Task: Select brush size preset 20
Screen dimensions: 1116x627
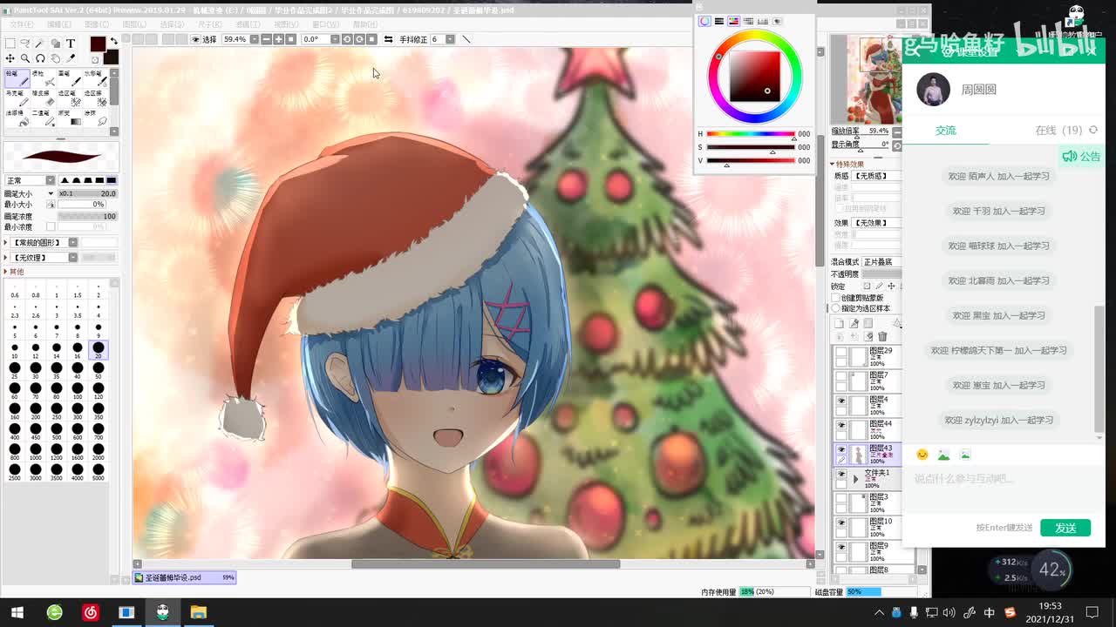Action: pyautogui.click(x=99, y=349)
